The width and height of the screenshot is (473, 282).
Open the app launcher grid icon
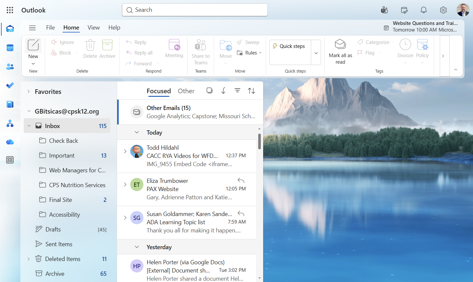[x=10, y=10]
